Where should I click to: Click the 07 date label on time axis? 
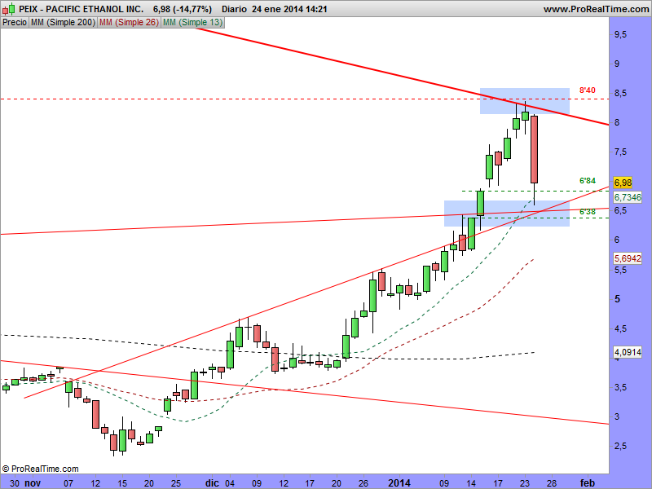[x=68, y=483]
